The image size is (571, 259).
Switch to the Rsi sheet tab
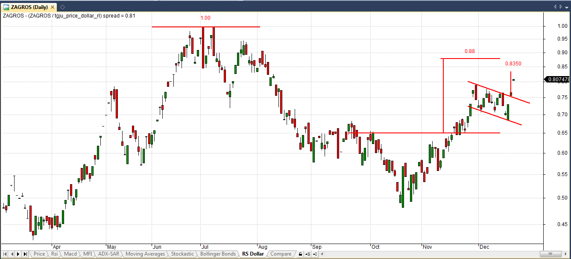(x=54, y=254)
